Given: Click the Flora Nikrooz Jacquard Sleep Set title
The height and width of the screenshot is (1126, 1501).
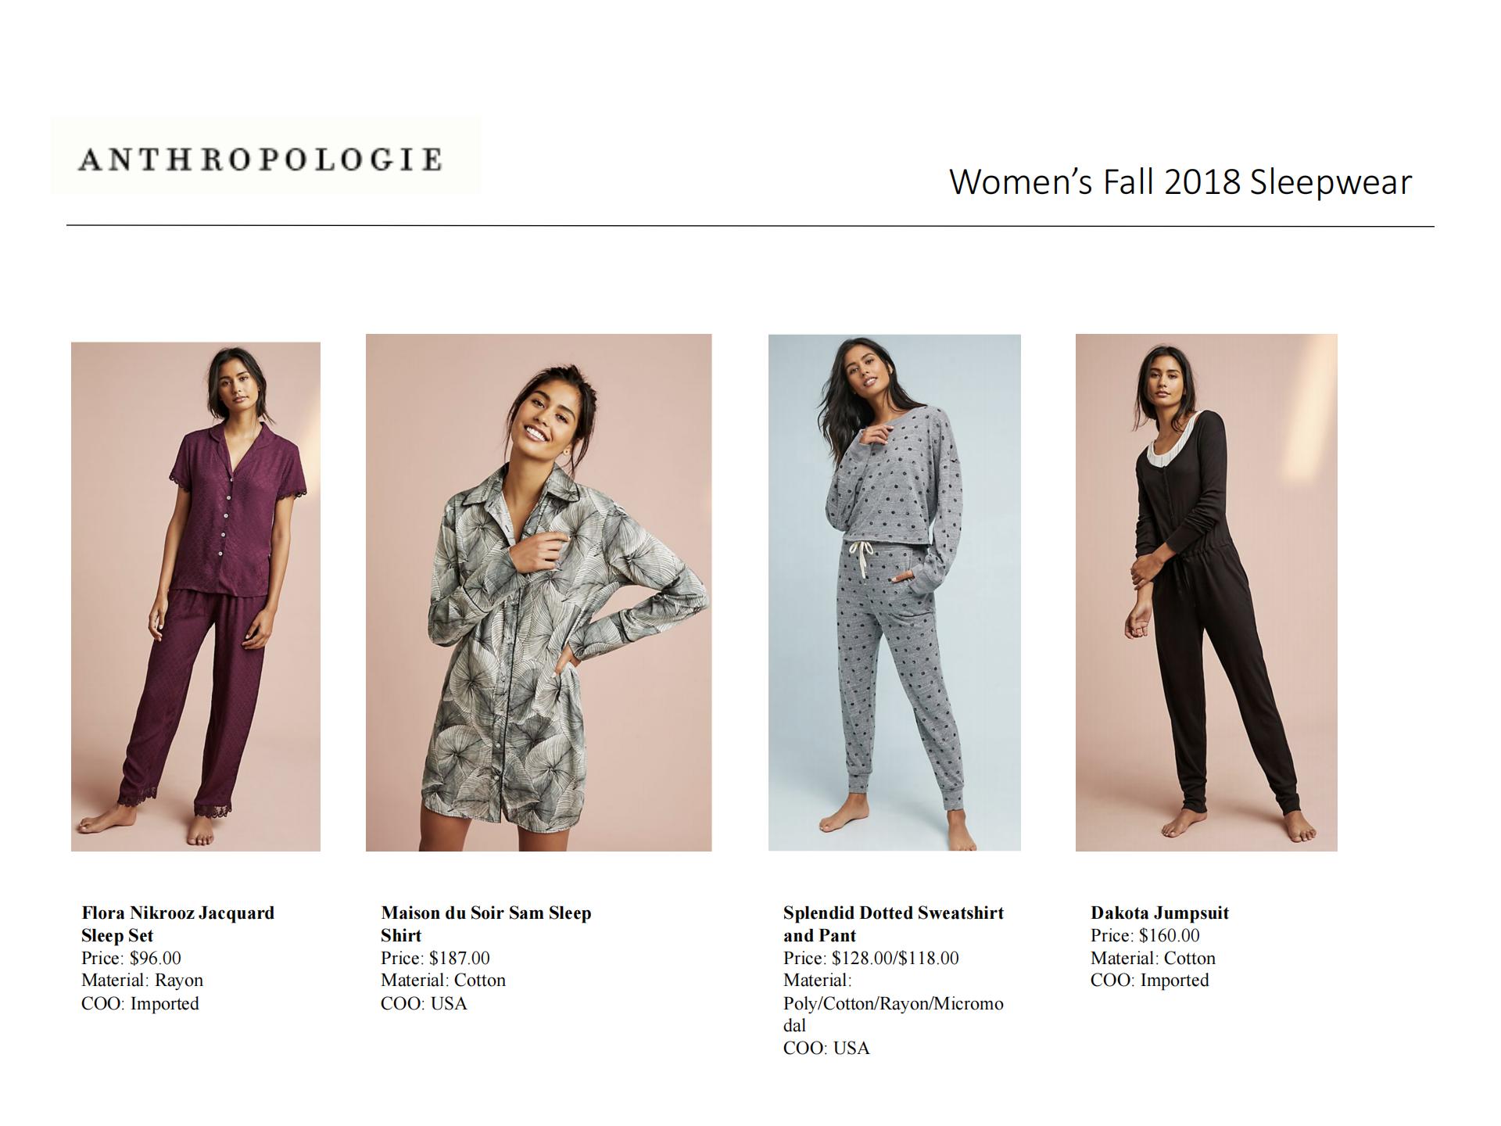Looking at the screenshot, I should point(177,924).
